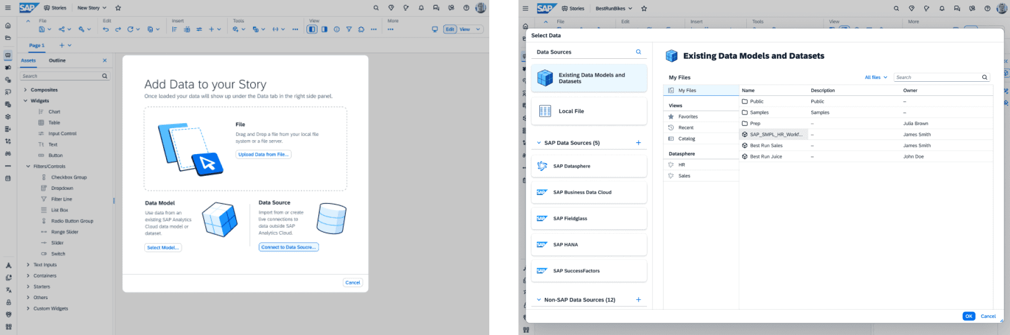Open Catalog view in Select Data dialog

tap(701, 138)
